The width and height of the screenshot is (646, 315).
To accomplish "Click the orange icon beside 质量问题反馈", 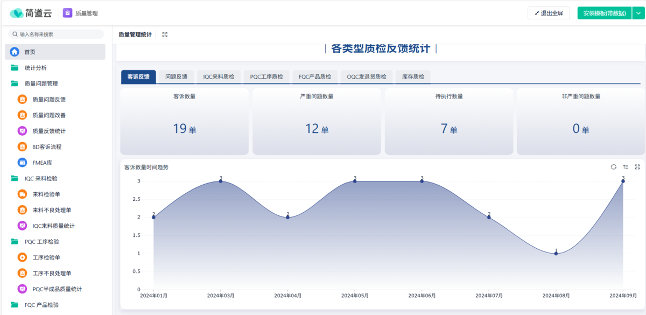I will [22, 100].
